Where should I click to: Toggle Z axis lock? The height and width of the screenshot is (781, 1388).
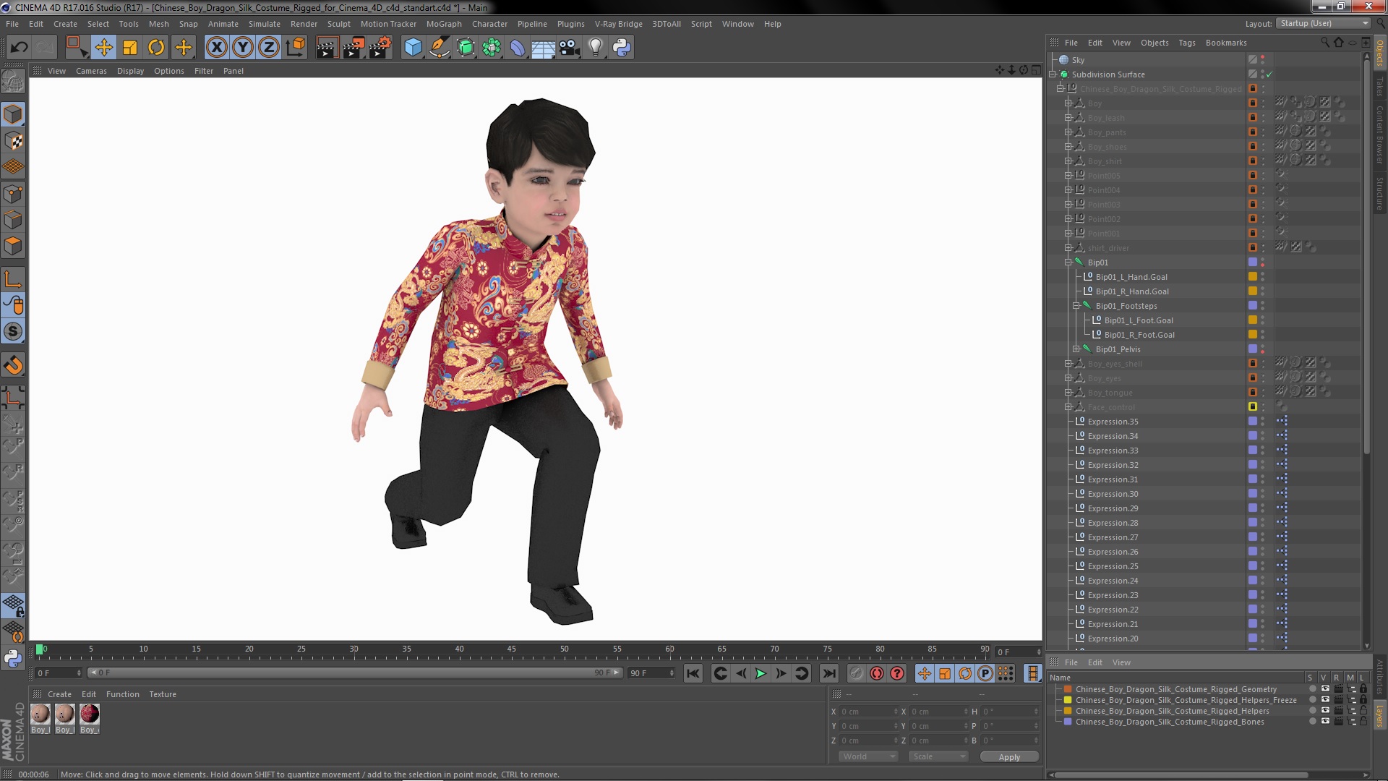tap(269, 48)
